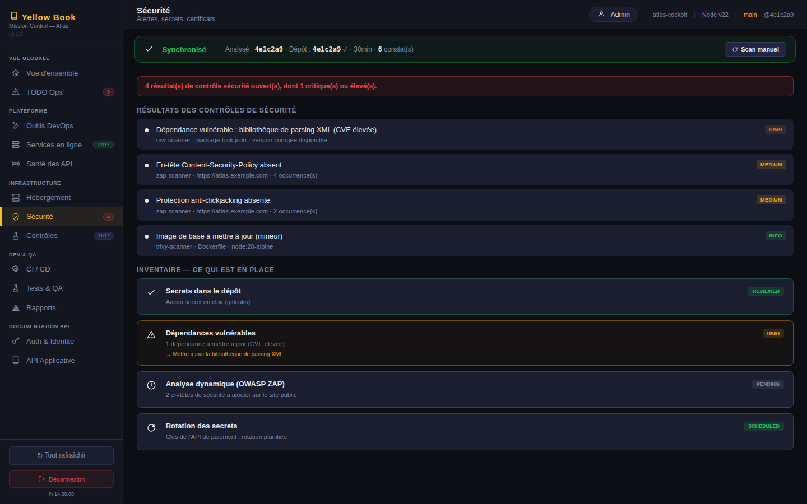Open the XML parsing vulnerable dependency result
The image size is (807, 504).
[x=465, y=134]
